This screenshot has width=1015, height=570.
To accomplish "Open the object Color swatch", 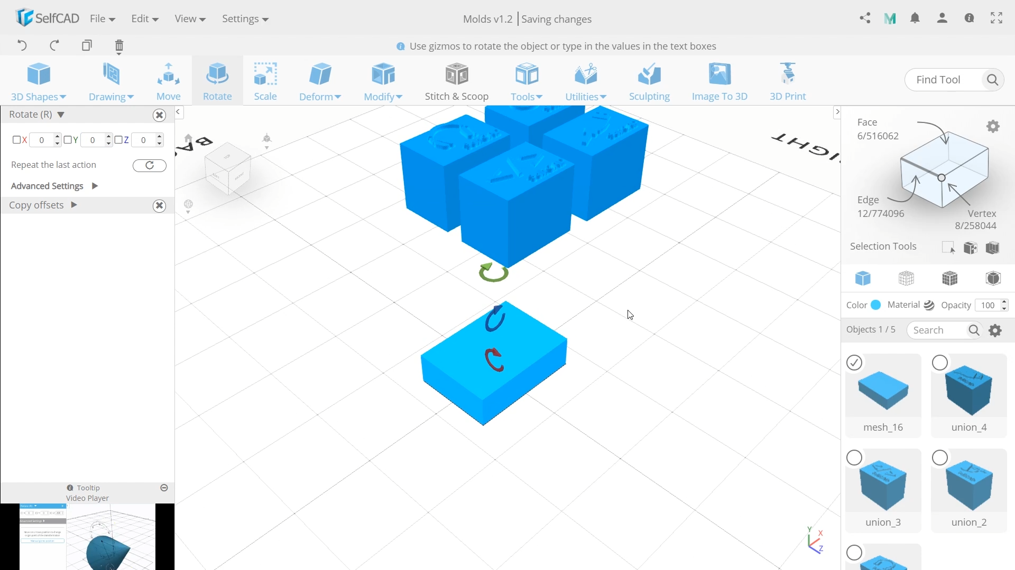I will (x=875, y=305).
